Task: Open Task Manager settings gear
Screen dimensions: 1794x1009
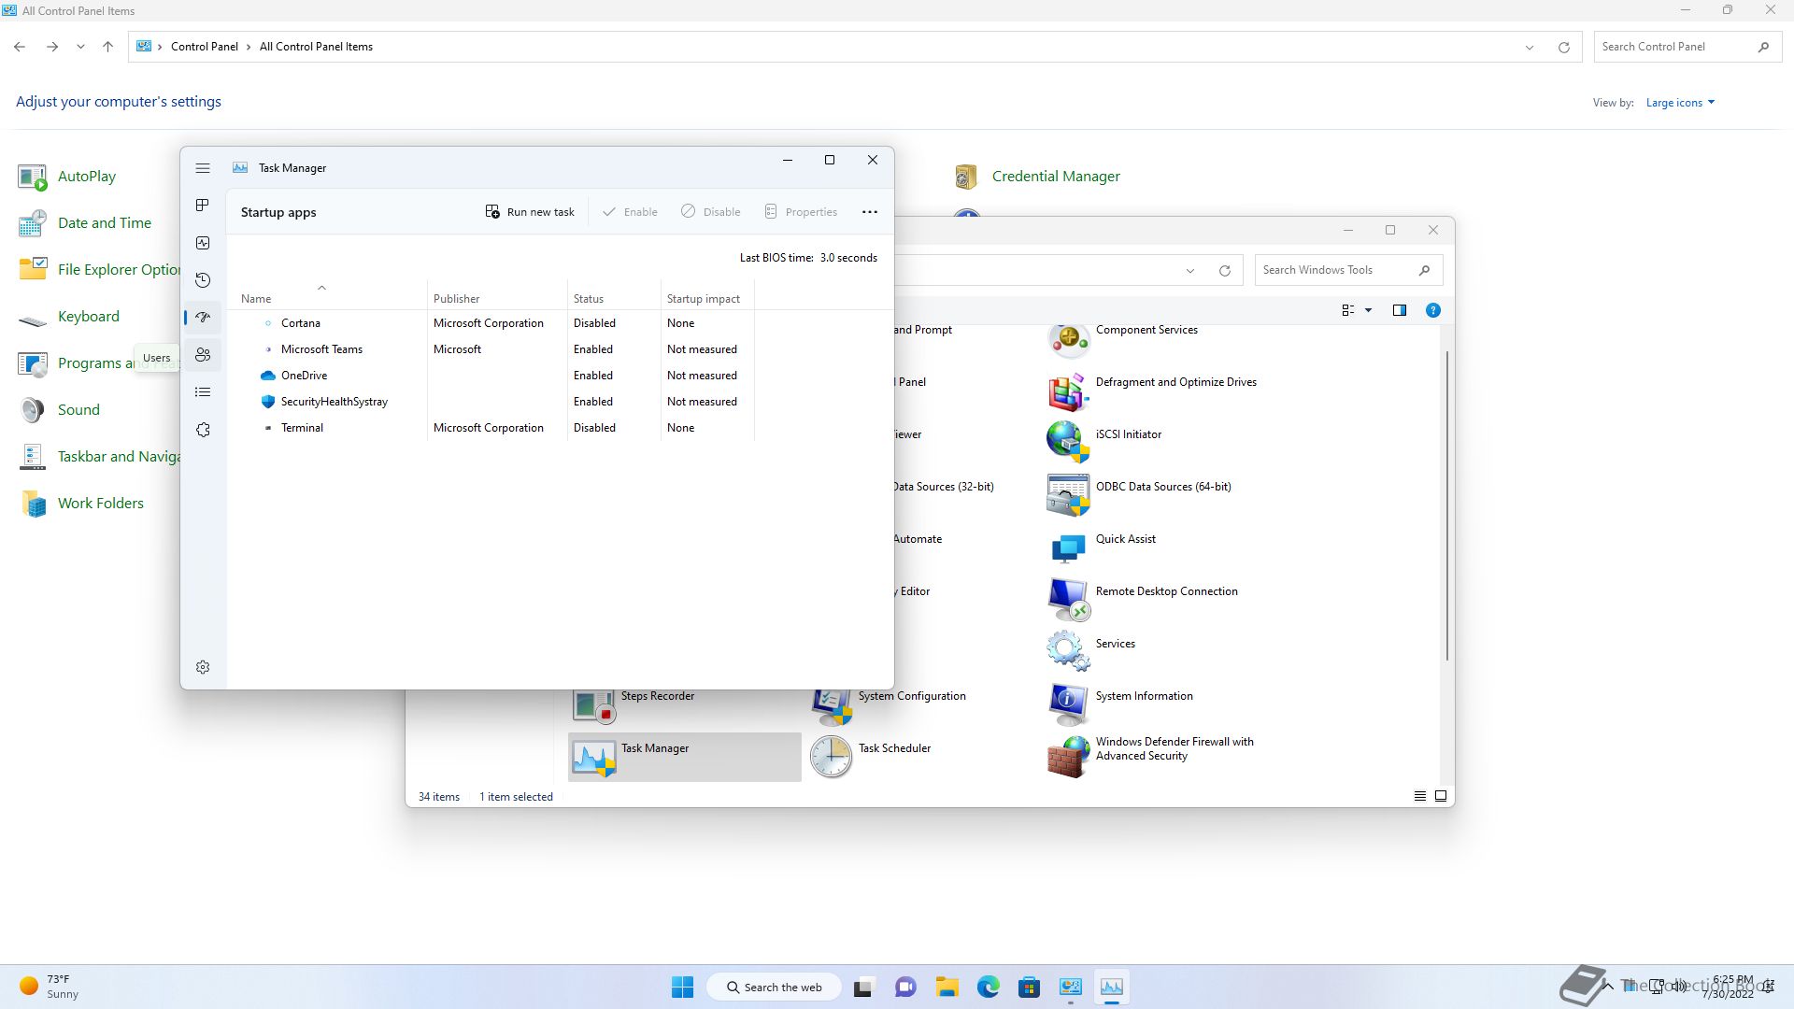Action: pyautogui.click(x=203, y=667)
